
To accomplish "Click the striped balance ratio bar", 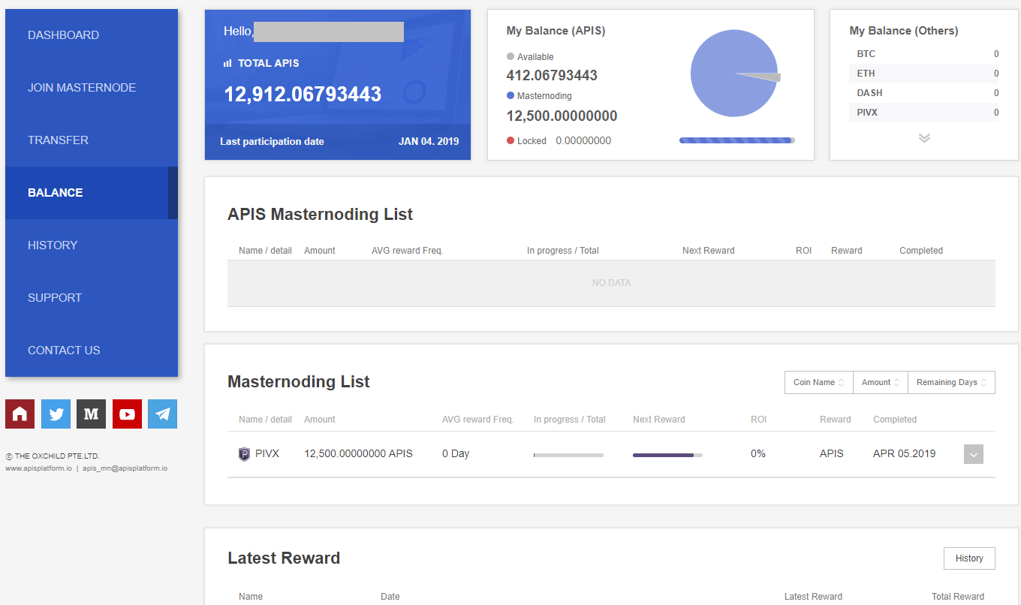I will click(737, 140).
